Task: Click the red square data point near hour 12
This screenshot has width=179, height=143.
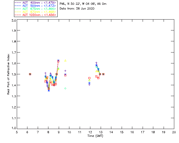Action: (x=89, y=78)
